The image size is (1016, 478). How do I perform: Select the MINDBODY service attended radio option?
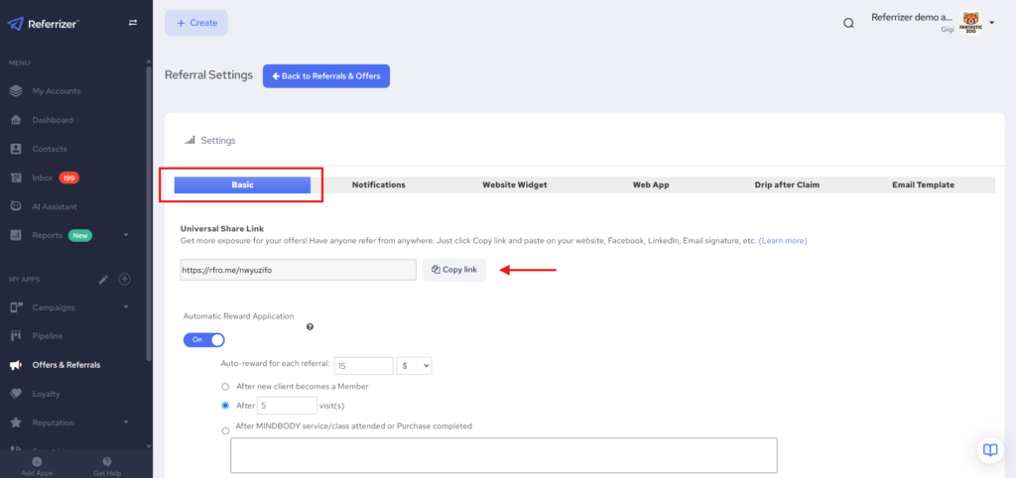(226, 429)
